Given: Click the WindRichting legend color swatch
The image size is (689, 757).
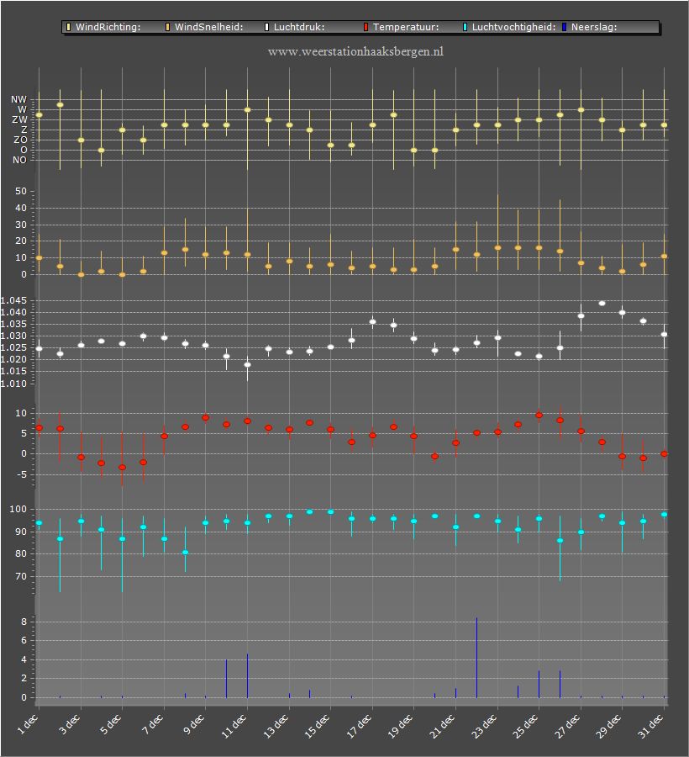Looking at the screenshot, I should pos(68,27).
